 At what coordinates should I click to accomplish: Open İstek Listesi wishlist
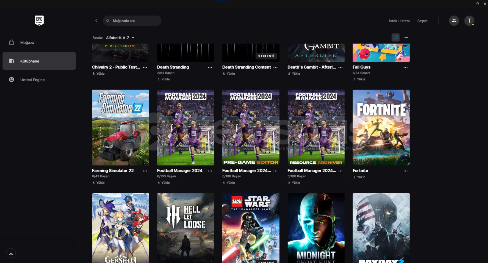click(399, 21)
